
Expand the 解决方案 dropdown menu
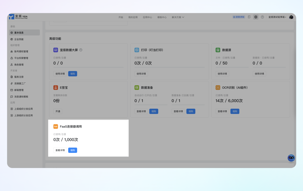click(178, 17)
